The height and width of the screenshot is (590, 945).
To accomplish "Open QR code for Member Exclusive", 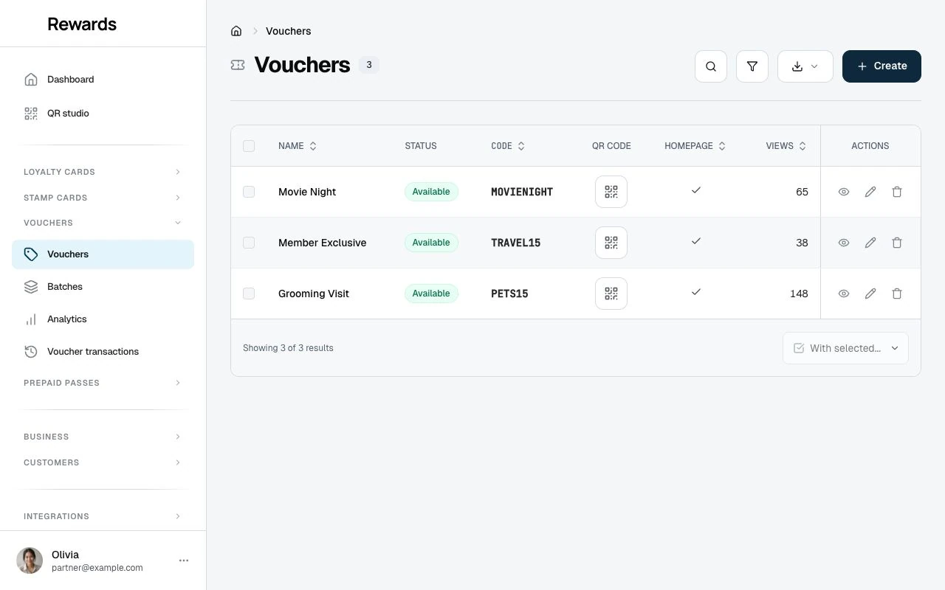I will point(611,243).
